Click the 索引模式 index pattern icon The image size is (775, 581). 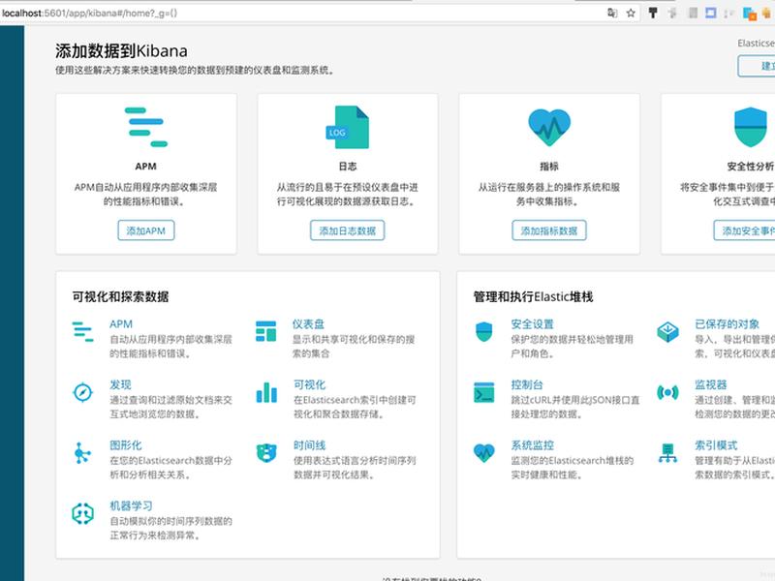667,453
